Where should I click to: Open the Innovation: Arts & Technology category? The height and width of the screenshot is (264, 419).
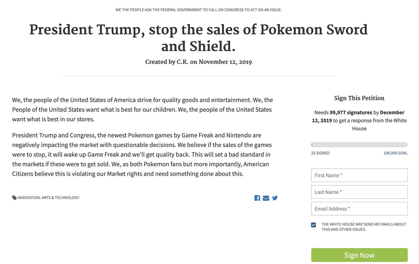tap(48, 198)
